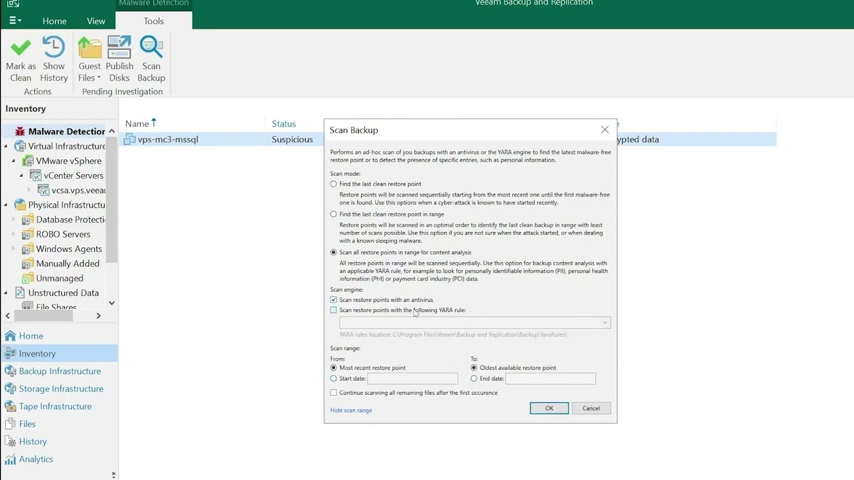Select Find last clean restore point in range

(x=334, y=214)
